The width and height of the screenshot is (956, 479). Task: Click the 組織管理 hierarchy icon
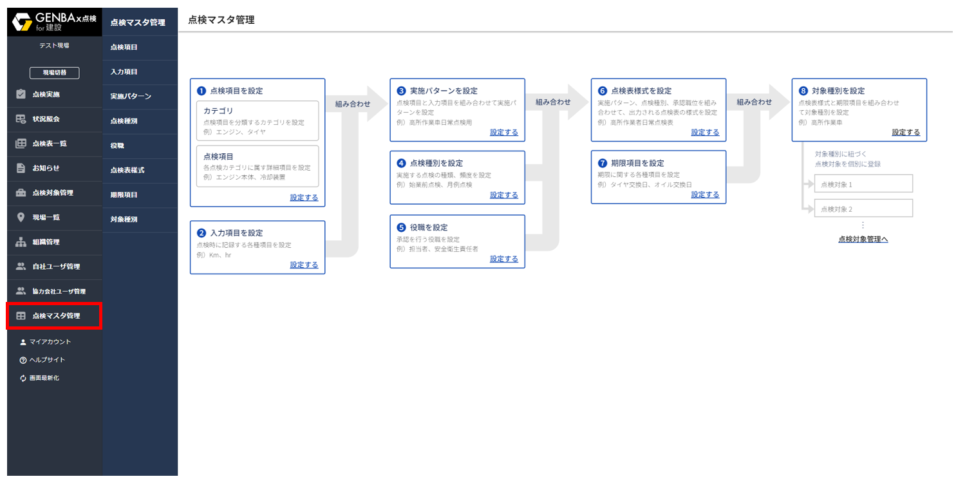coord(21,242)
